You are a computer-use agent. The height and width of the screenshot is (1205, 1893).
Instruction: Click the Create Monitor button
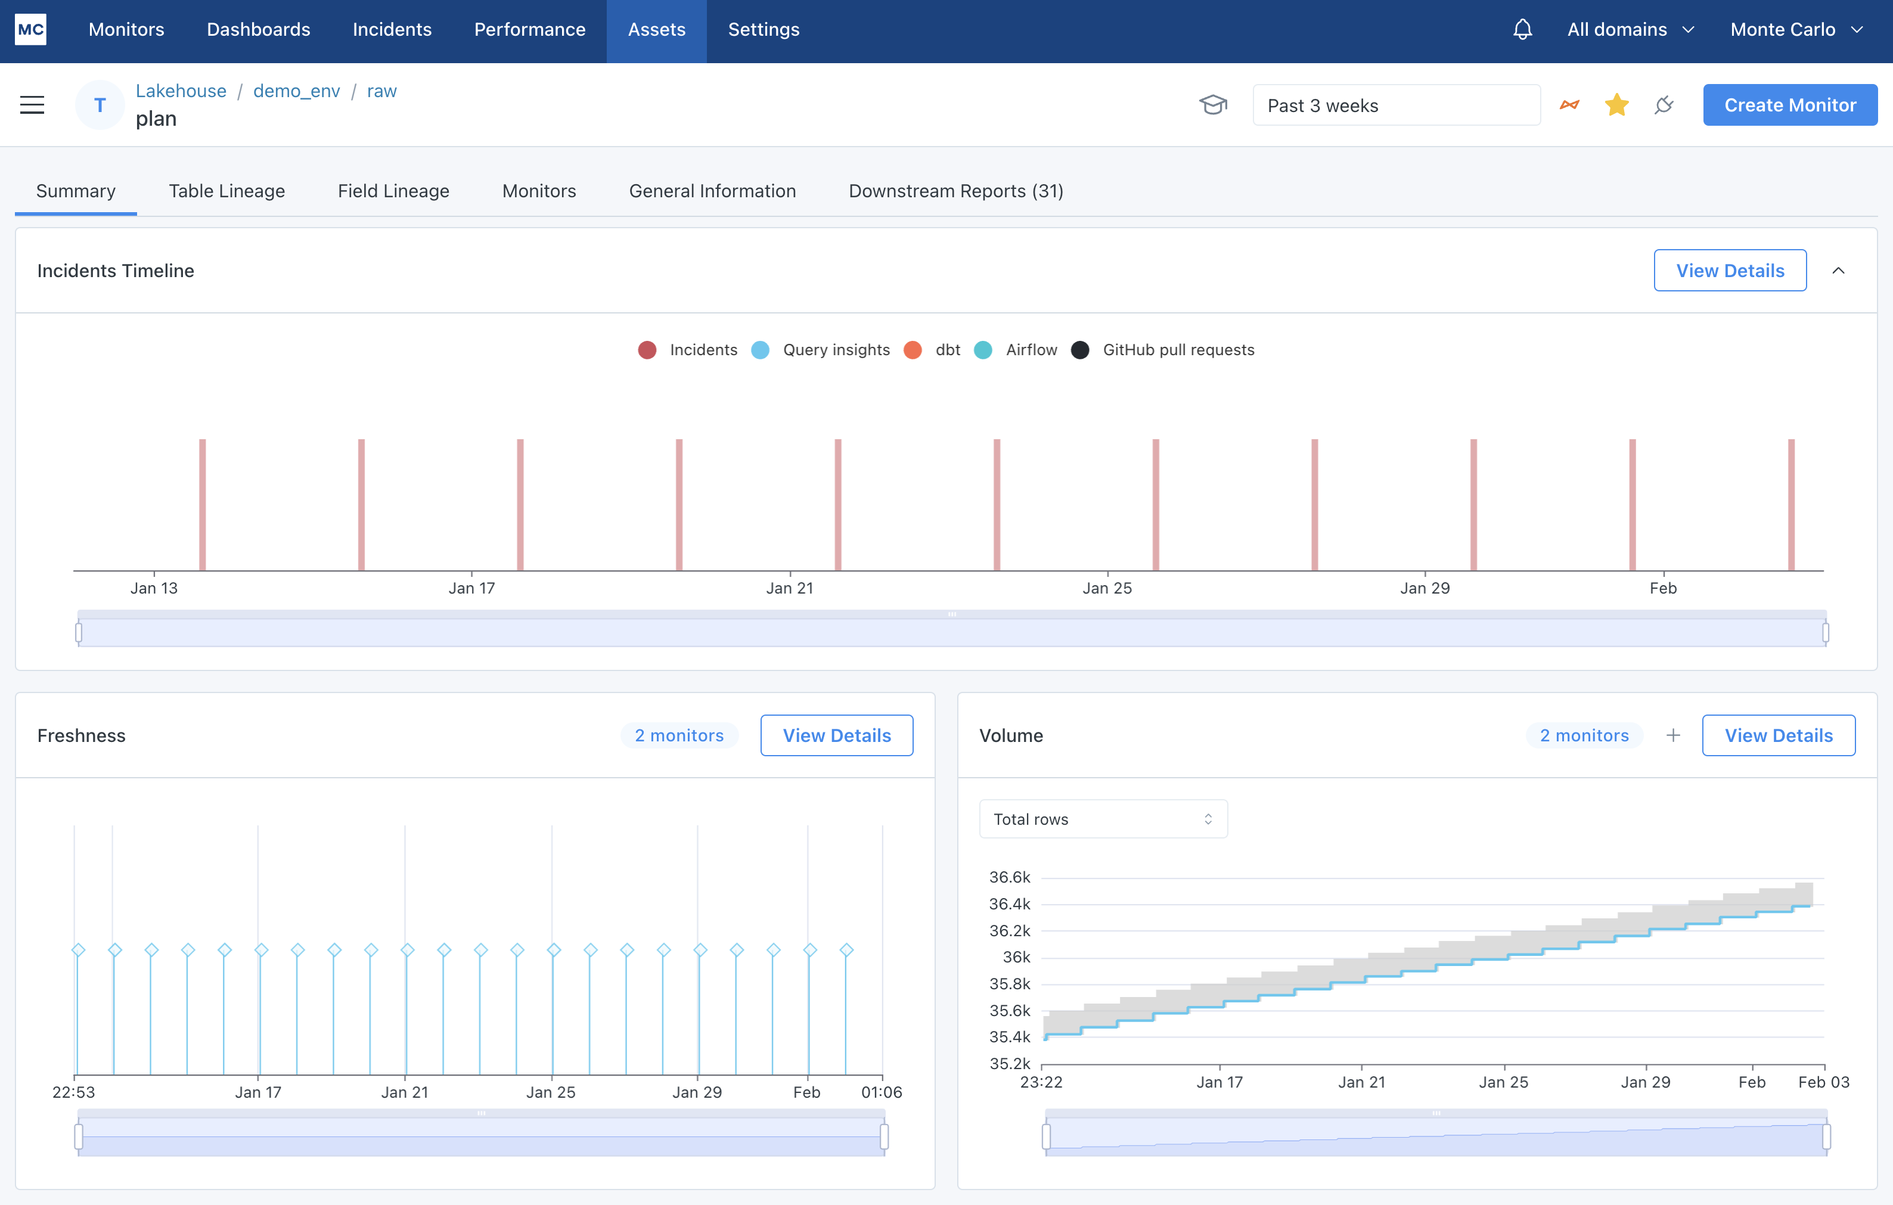tap(1789, 104)
